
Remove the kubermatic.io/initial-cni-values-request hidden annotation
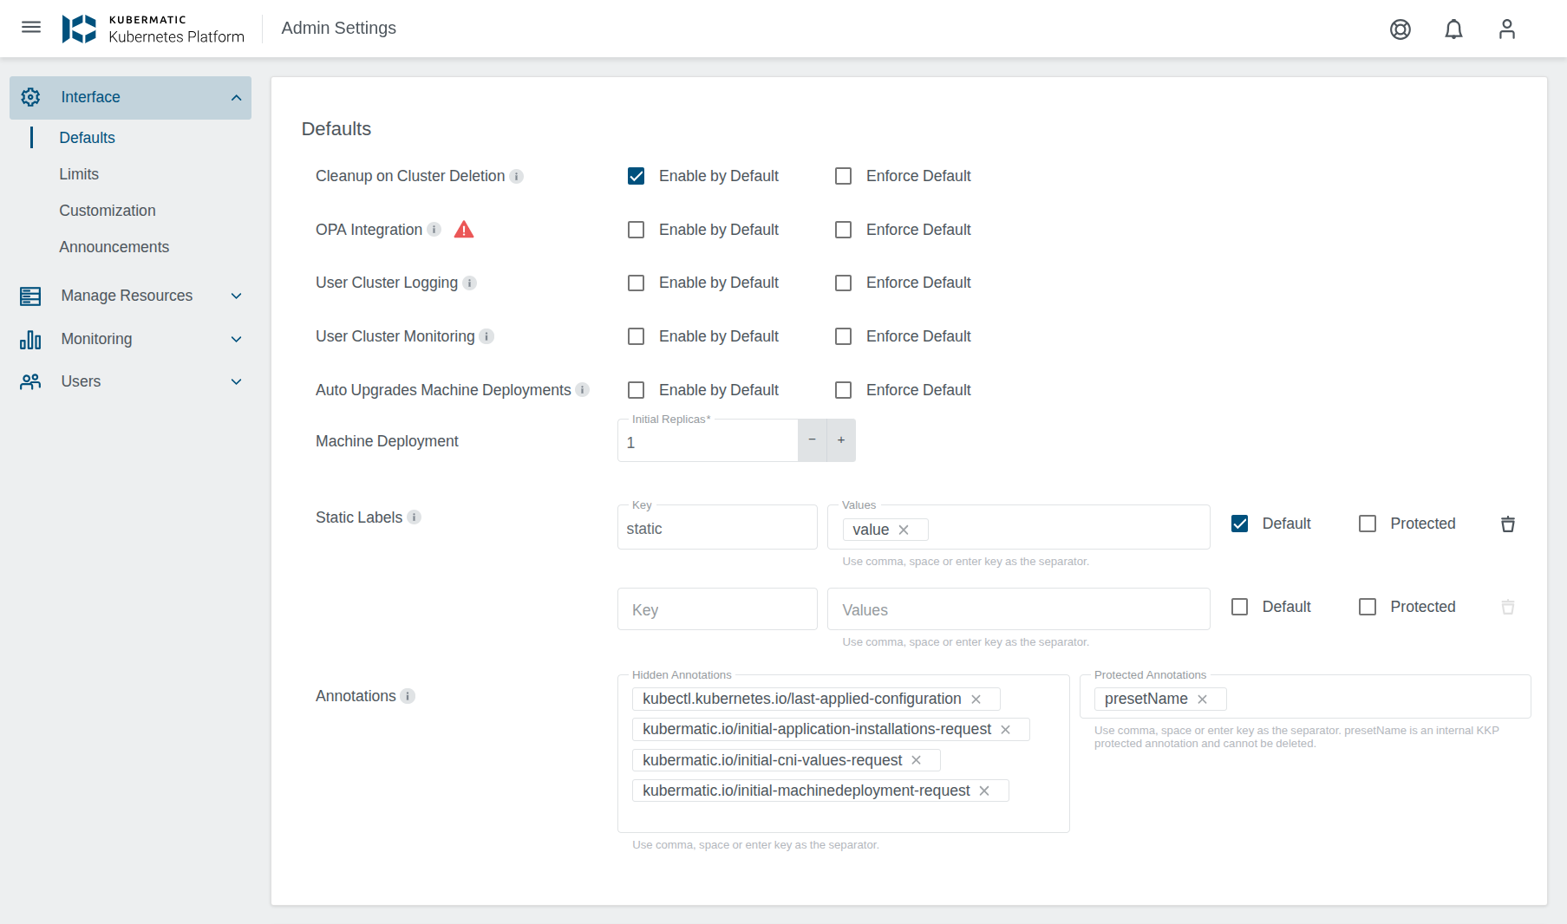pos(916,760)
